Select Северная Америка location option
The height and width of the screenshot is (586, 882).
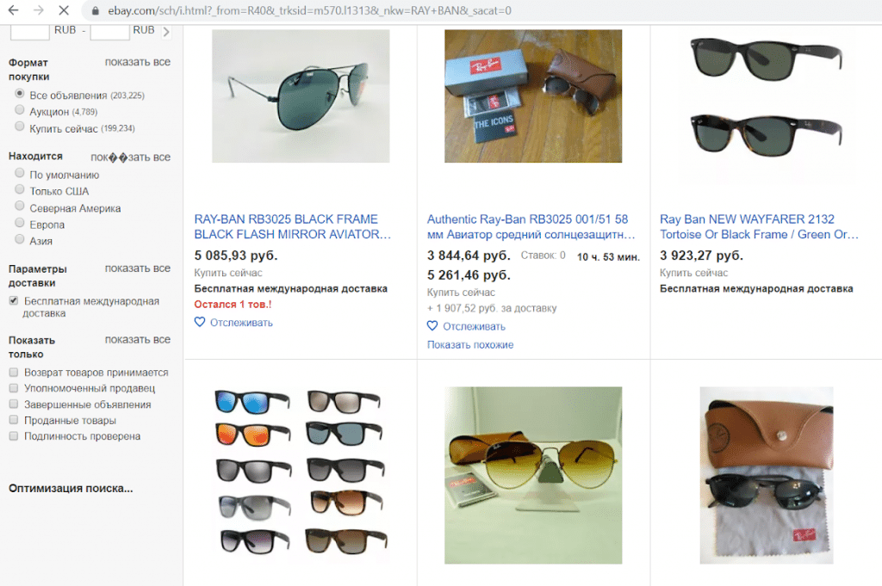click(20, 206)
